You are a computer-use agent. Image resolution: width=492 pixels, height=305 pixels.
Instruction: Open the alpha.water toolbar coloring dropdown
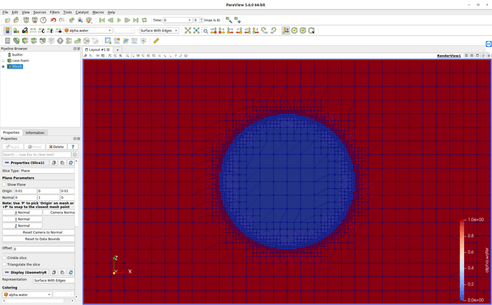pos(88,30)
